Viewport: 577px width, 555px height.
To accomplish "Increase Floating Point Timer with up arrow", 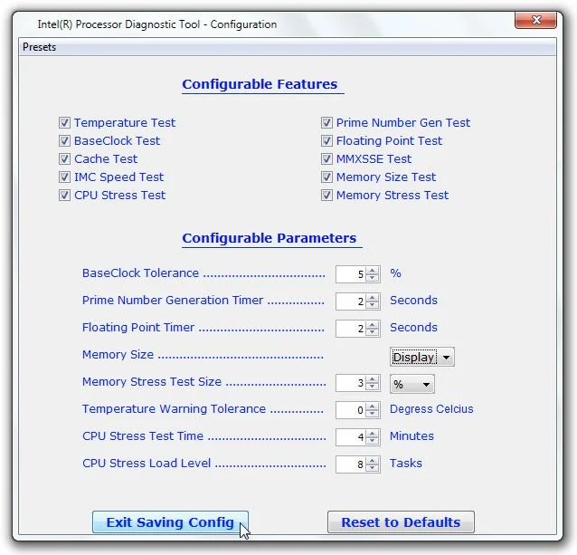I will click(x=372, y=325).
